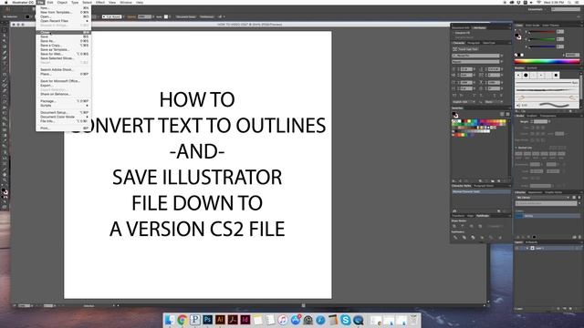Choose New... in the File menu
The width and height of the screenshot is (584, 328).
click(x=64, y=8)
